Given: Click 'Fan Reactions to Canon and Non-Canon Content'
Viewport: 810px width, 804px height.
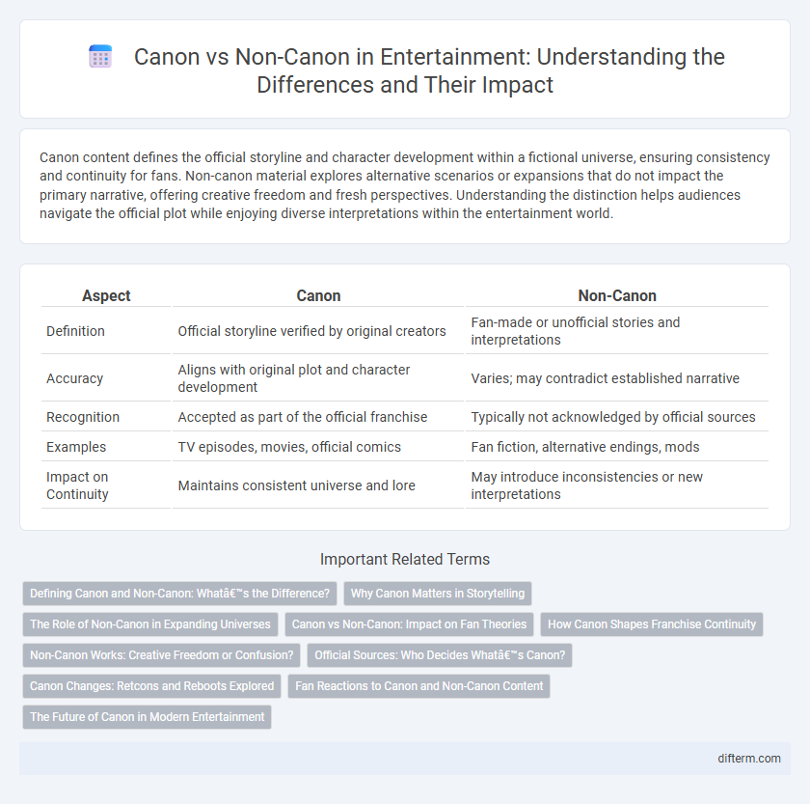Looking at the screenshot, I should coord(418,686).
